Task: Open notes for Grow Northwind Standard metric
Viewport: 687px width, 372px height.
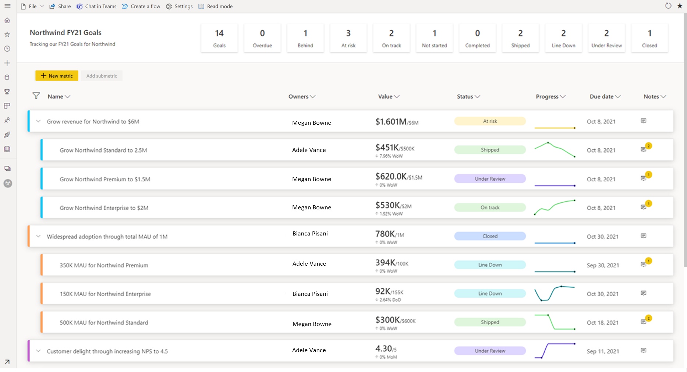Action: tap(644, 149)
